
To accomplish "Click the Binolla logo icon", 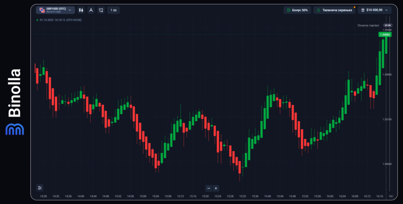I will pos(15,129).
